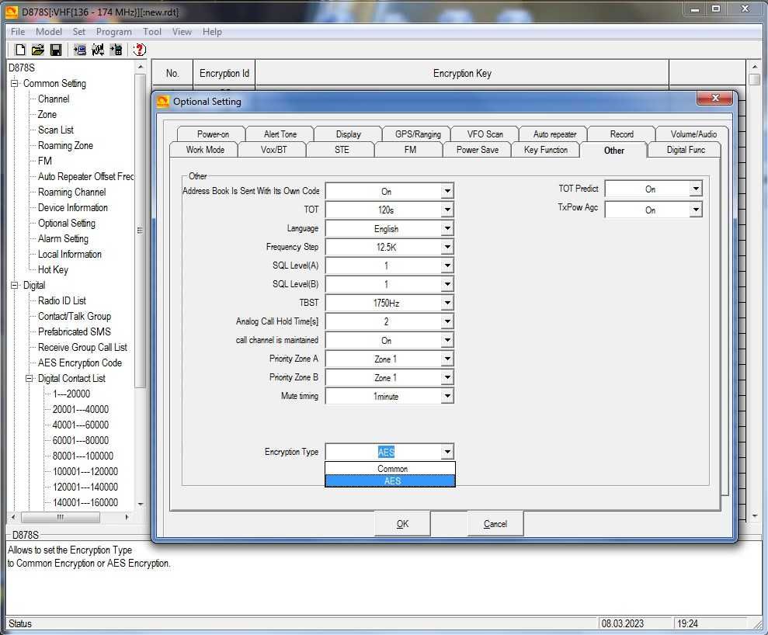768x635 pixels.
Task: Switch to the Volume/Audio tab
Action: [693, 134]
